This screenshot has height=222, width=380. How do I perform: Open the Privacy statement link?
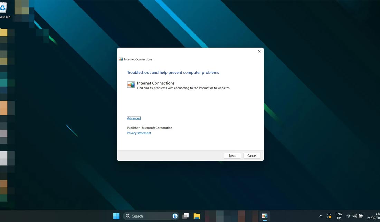tap(139, 133)
